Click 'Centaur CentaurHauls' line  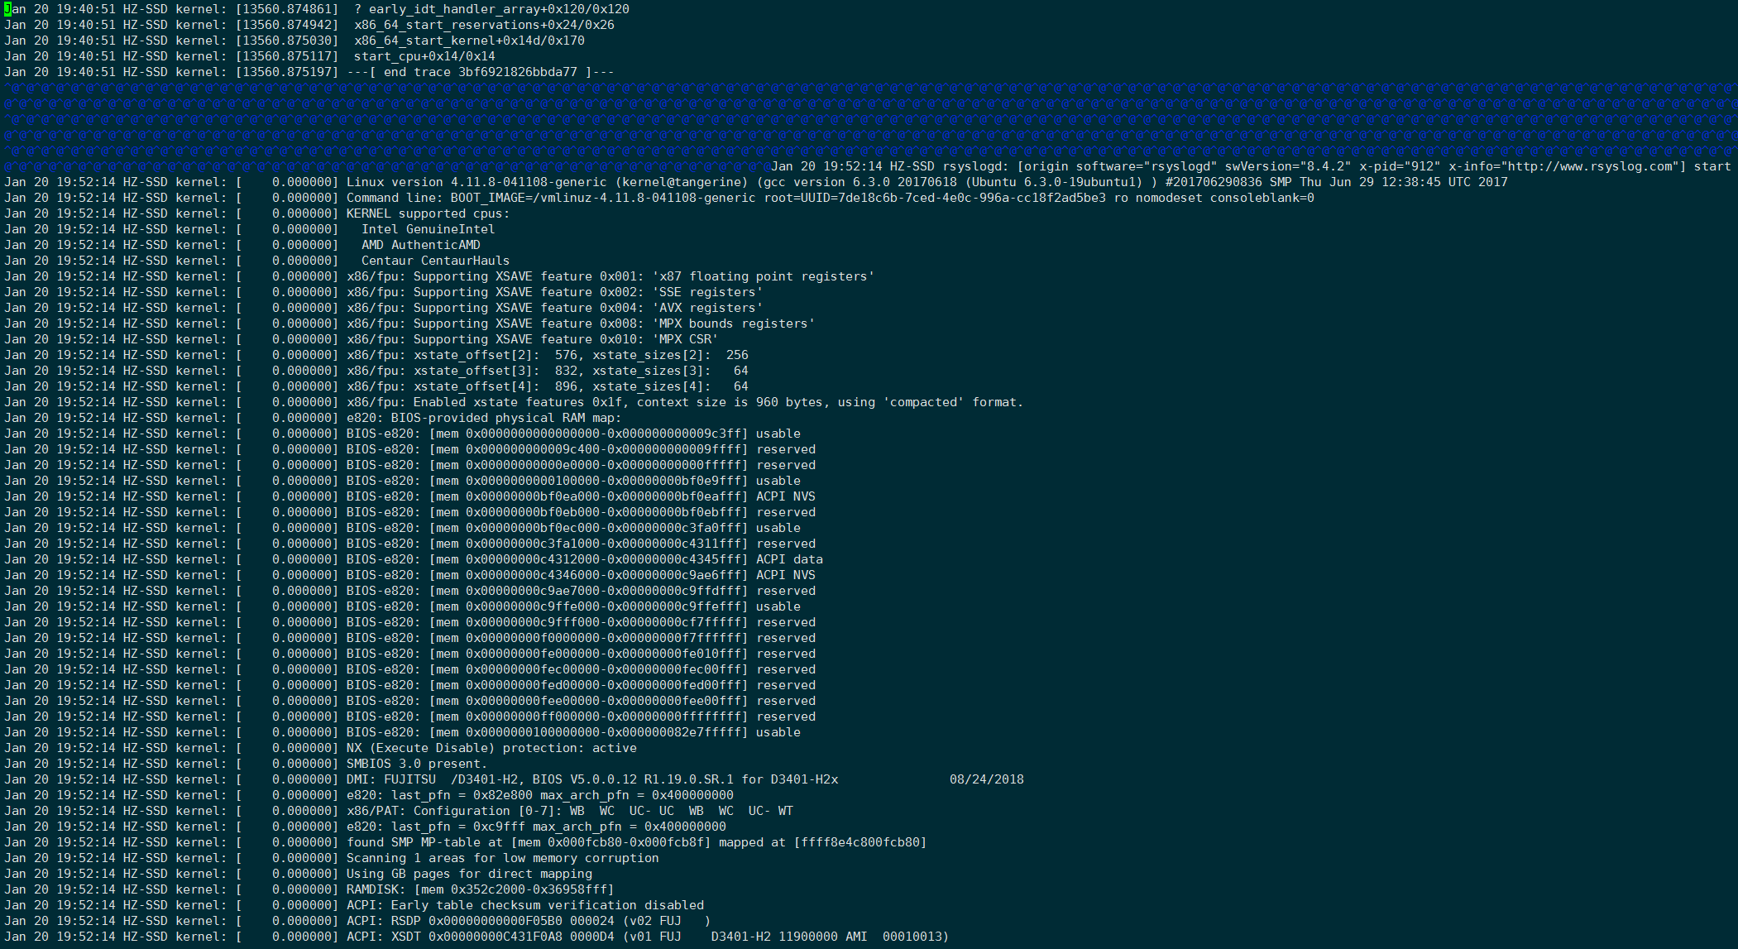pos(435,261)
